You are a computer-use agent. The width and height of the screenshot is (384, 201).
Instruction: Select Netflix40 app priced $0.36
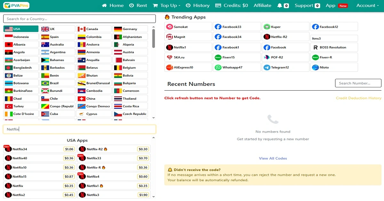coord(40,158)
